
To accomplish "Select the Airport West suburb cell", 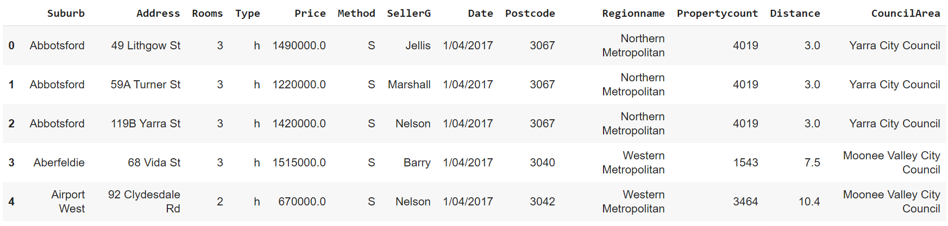I will pos(68,202).
